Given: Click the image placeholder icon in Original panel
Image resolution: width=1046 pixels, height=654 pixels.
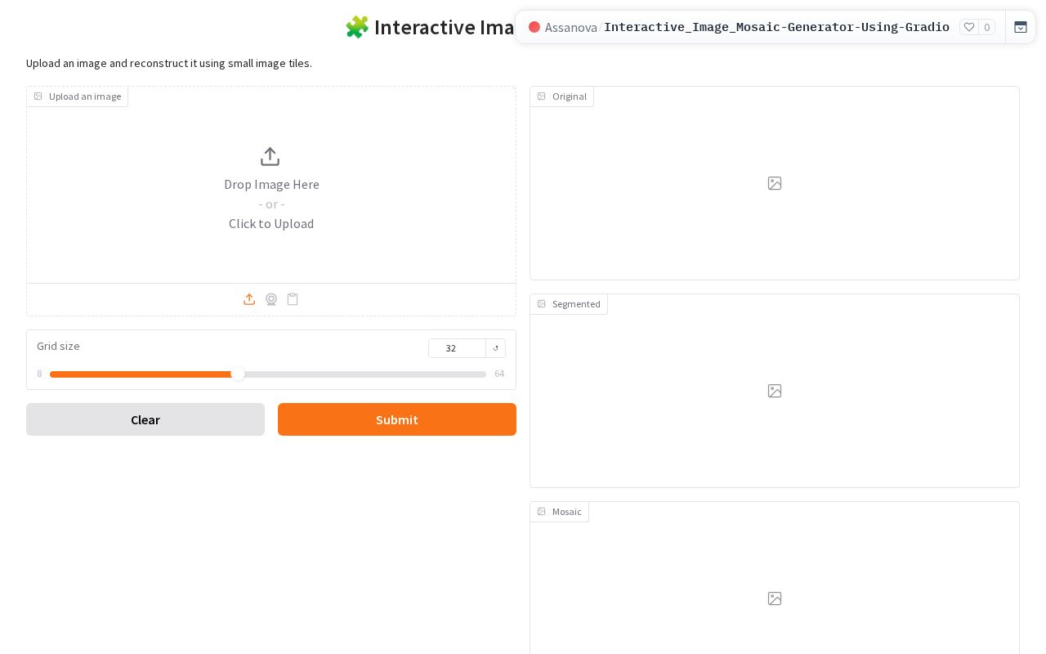Looking at the screenshot, I should pos(775,183).
